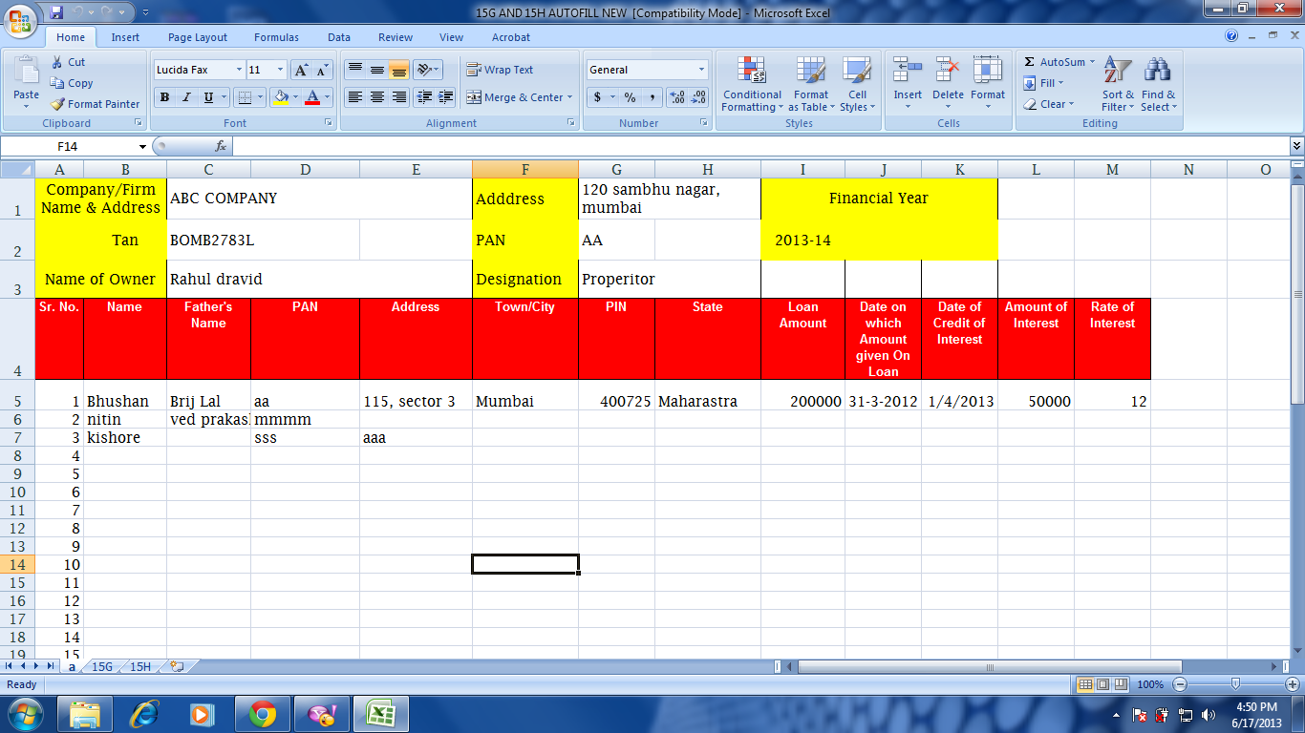Apply comma style number format
This screenshot has width=1305, height=733.
pyautogui.click(x=652, y=97)
